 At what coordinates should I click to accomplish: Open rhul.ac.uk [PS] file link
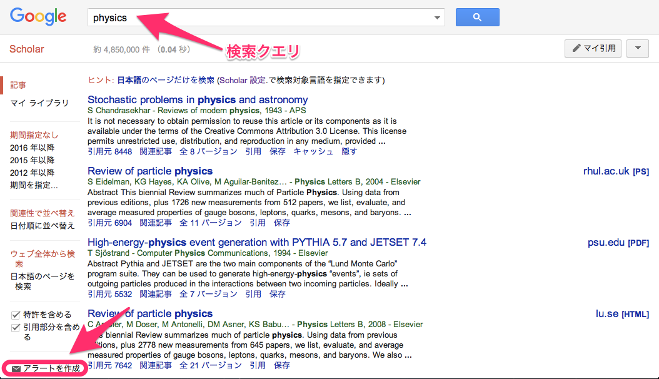[x=616, y=171]
